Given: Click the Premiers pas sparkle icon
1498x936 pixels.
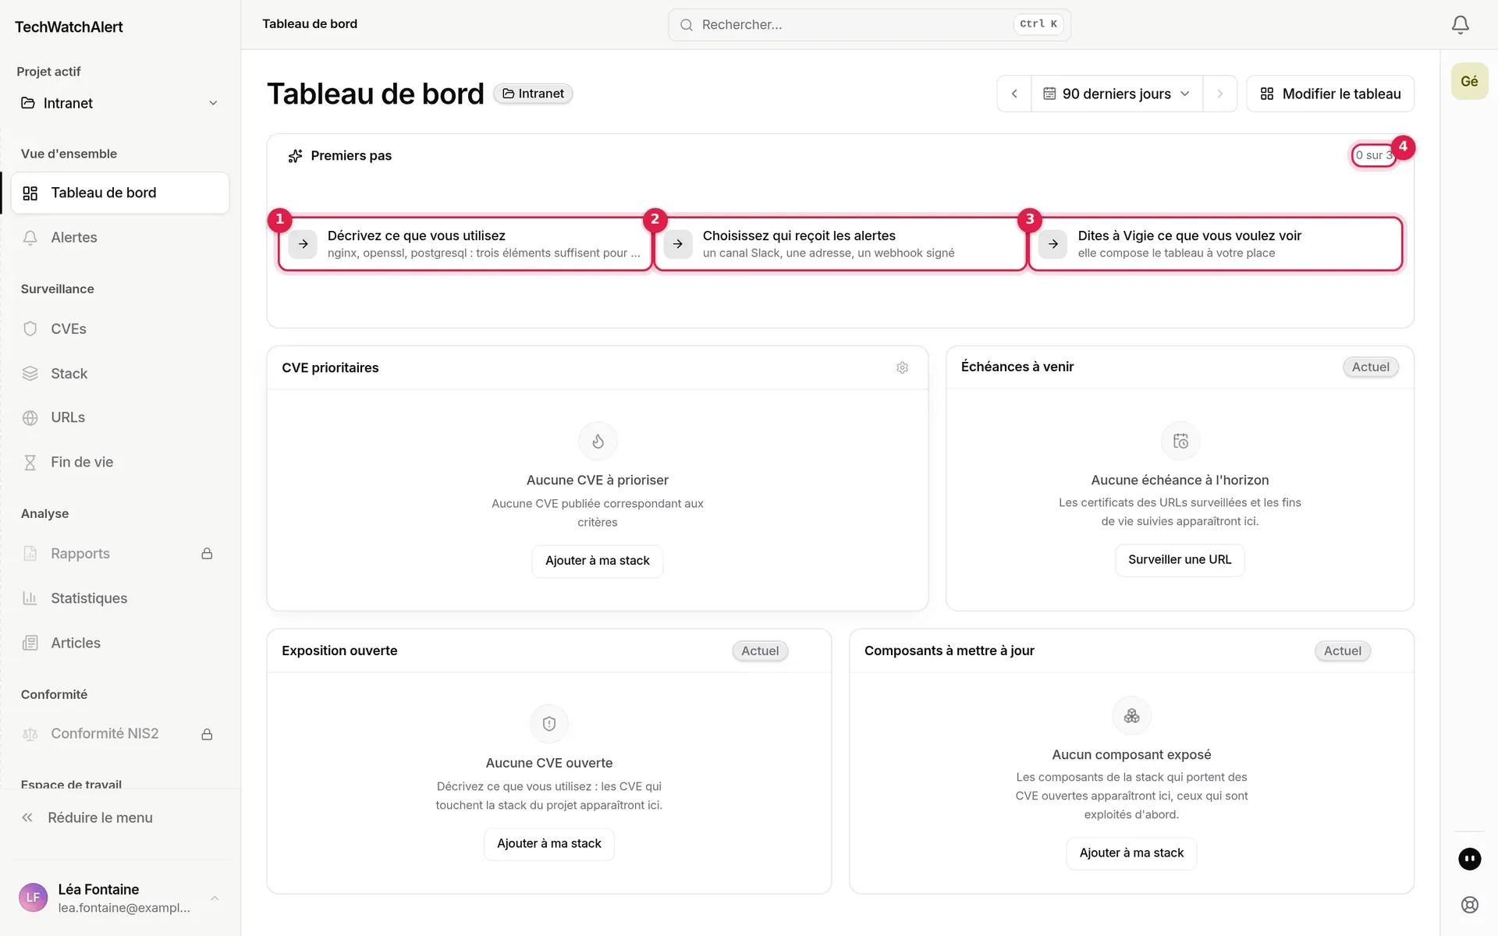Looking at the screenshot, I should pos(295,156).
